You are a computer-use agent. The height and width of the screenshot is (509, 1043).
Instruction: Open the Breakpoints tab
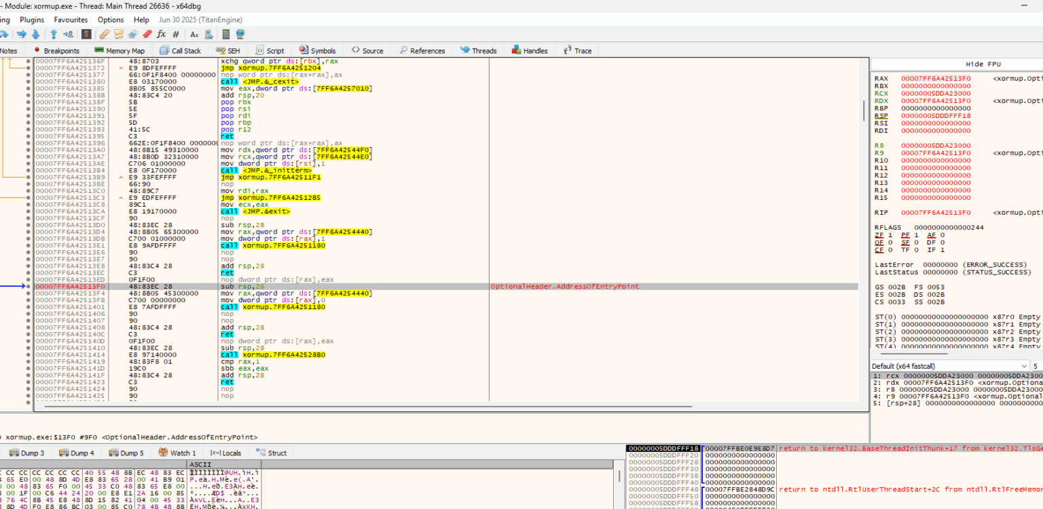[x=56, y=51]
